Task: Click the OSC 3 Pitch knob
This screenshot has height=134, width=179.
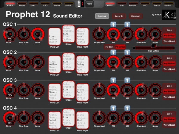Action: click(x=10, y=90)
